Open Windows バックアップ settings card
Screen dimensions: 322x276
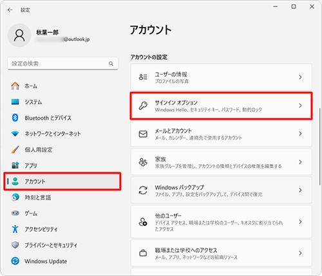tap(222, 190)
